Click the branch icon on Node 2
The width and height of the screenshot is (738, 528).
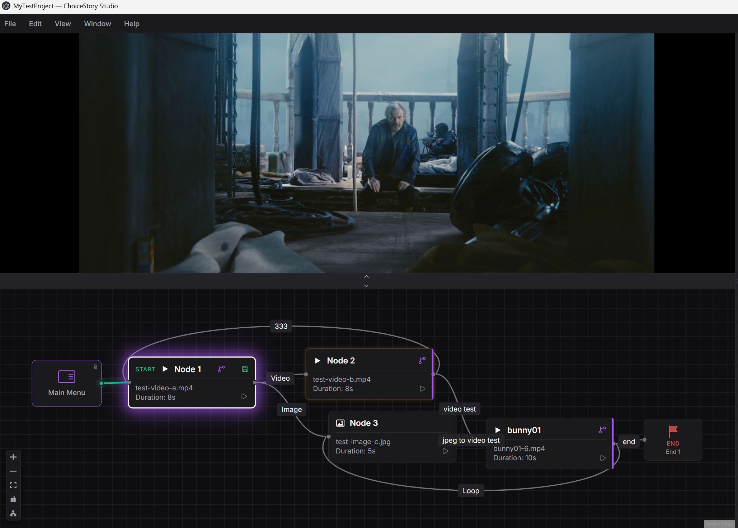[422, 360]
